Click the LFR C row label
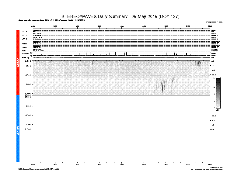241x186 pixels. pyautogui.click(x=24, y=39)
